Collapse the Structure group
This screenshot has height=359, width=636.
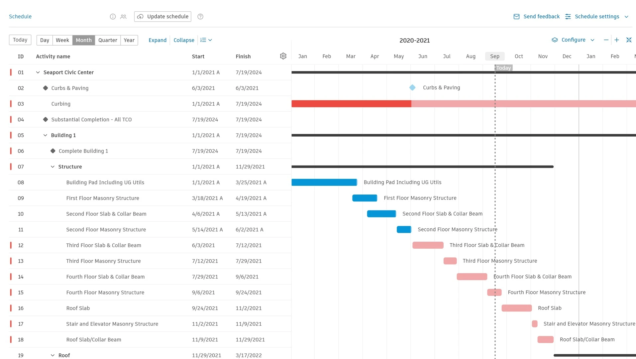tap(53, 167)
